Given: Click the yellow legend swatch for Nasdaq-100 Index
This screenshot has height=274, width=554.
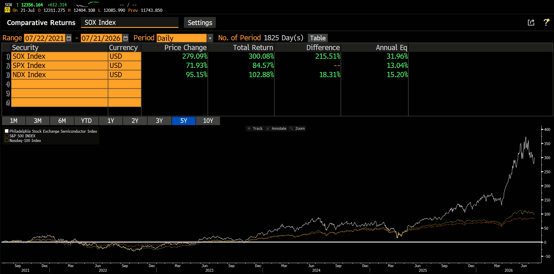Looking at the screenshot, I should click(x=7, y=140).
